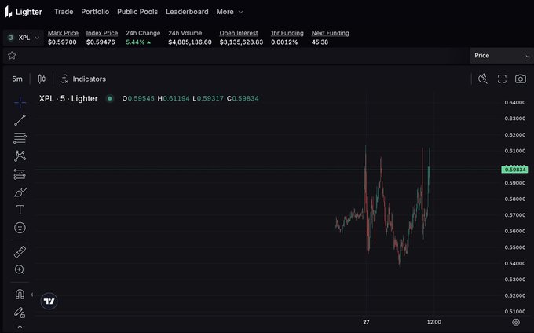The width and height of the screenshot is (534, 333).
Task: Expand the More menu
Action: tap(229, 12)
